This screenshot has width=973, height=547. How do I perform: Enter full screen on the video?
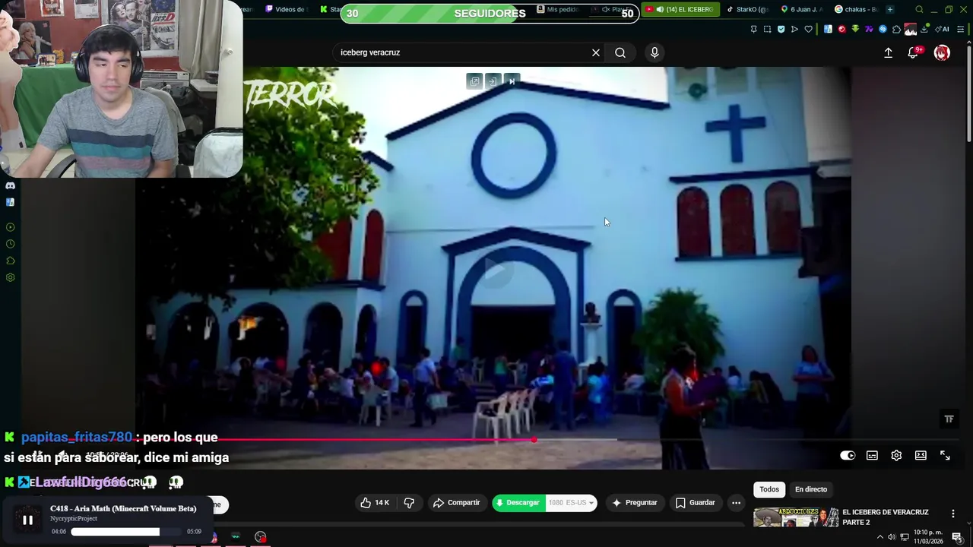click(945, 455)
